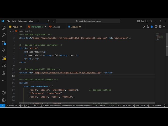The image size is (168, 126).
Task: Click the react-draft-wysiwyg-demo command search box
Action: click(x=90, y=21)
